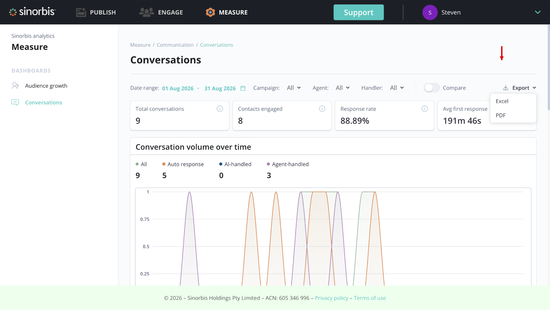Screen dimensions: 550x310
Task: Choose Excel from the Export menu
Action: [x=513, y=101]
